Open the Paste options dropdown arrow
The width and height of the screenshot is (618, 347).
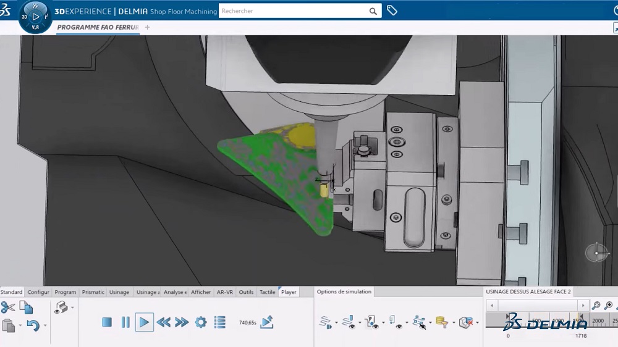[20, 326]
